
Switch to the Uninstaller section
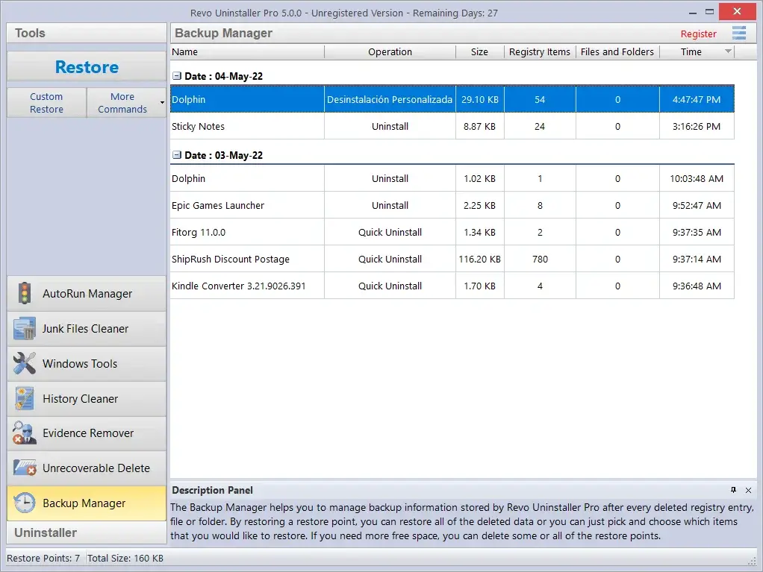pyautogui.click(x=86, y=532)
